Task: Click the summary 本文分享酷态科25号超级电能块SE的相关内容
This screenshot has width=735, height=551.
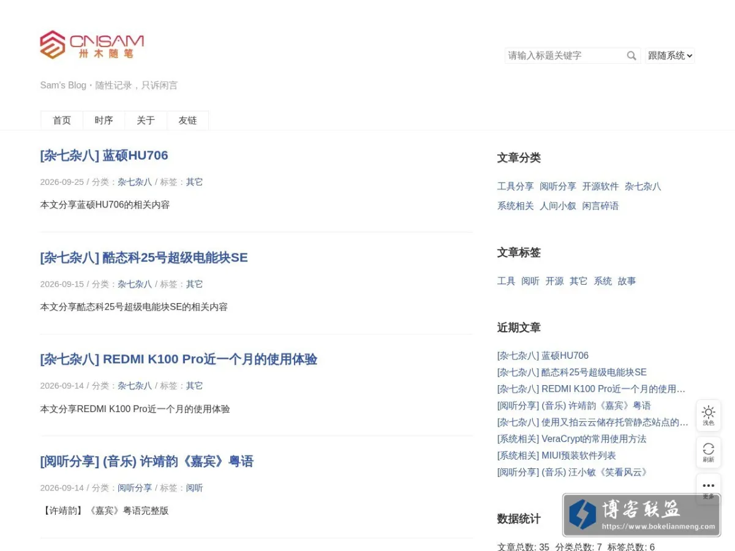Action: pyautogui.click(x=134, y=307)
